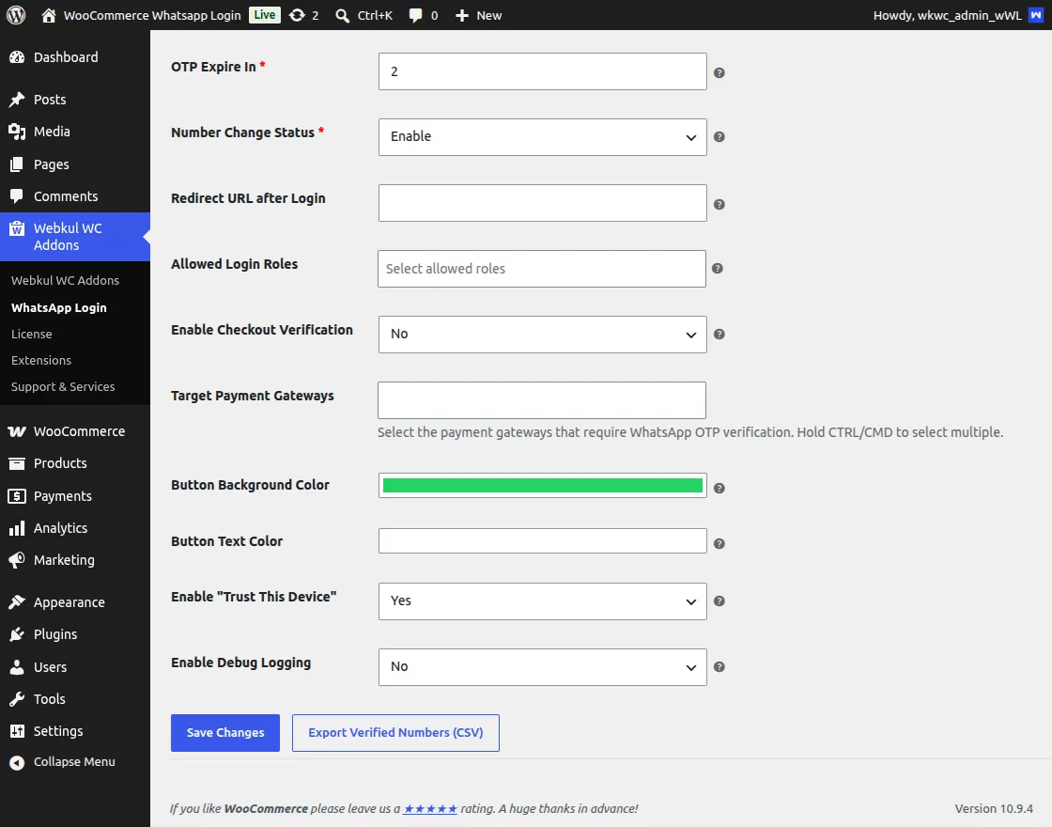Open the Select allowed roles field
The width and height of the screenshot is (1052, 827).
(x=541, y=269)
